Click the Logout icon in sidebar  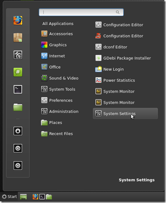pos(18,148)
